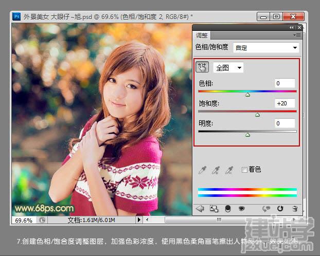Click the expanded view panel icon

pos(214,209)
